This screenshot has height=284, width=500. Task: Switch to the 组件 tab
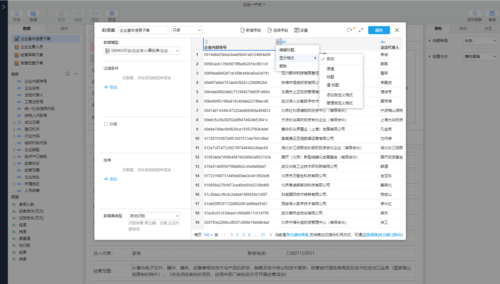64,29
